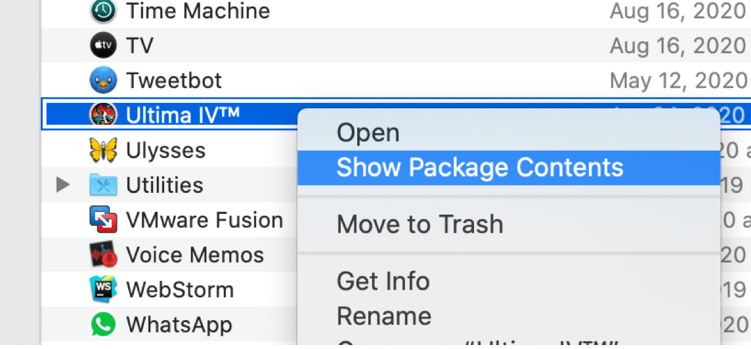Select the TV row name
The width and height of the screenshot is (751, 349).
click(139, 45)
